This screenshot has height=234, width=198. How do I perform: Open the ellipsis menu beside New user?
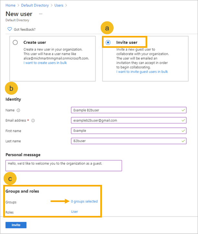tap(40, 14)
